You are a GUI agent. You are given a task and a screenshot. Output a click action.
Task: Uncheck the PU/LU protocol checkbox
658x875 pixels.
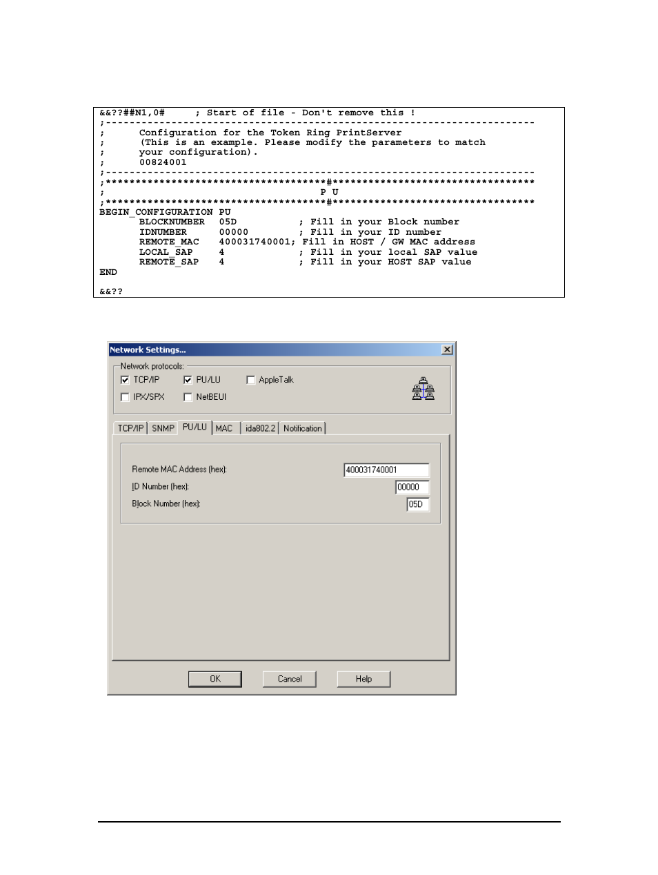pyautogui.click(x=188, y=380)
